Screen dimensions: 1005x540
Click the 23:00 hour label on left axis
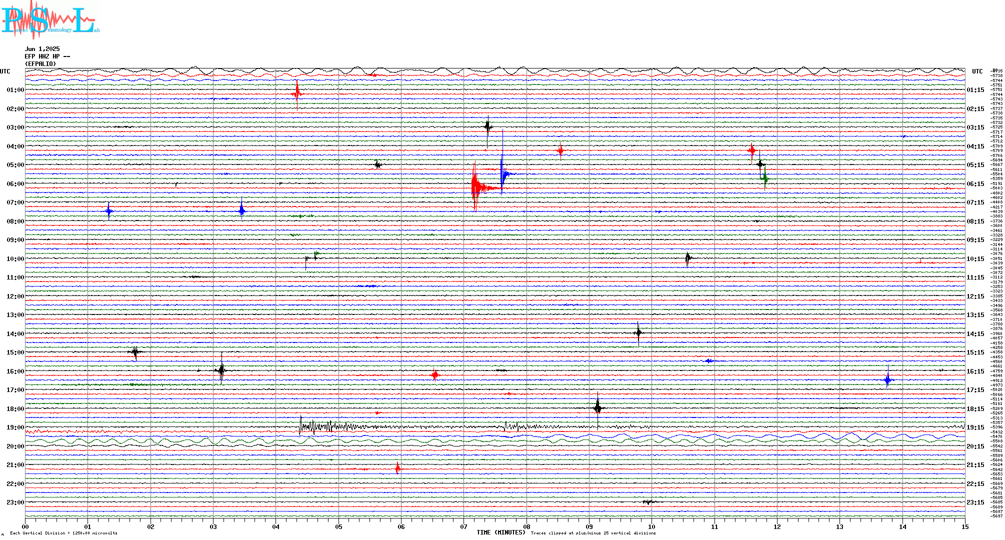(x=15, y=502)
